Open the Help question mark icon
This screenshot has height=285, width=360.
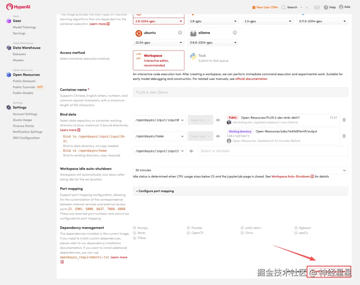[x=326, y=7]
